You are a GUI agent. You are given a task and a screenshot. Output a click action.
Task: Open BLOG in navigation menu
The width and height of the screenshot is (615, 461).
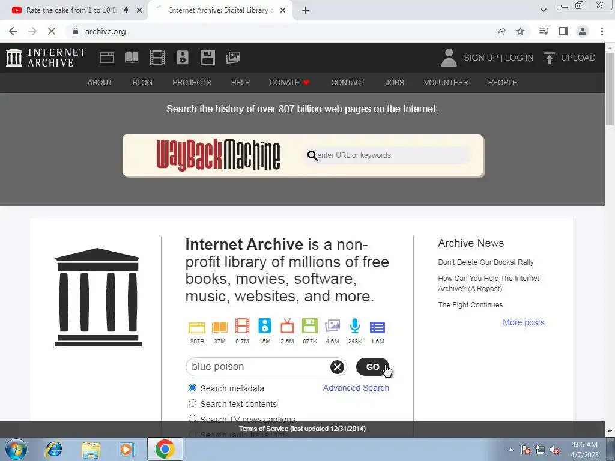point(142,83)
